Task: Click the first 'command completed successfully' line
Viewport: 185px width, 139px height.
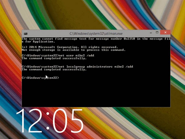Action: [x=54, y=58]
